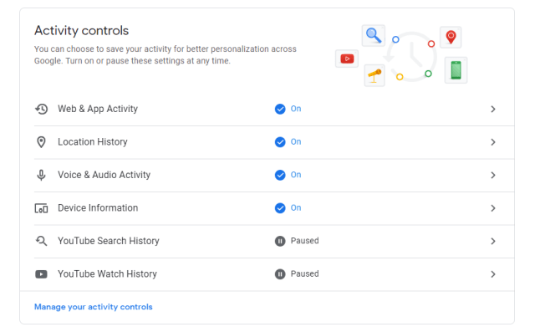Click the pause icon for YouTube Watch History

coord(280,274)
